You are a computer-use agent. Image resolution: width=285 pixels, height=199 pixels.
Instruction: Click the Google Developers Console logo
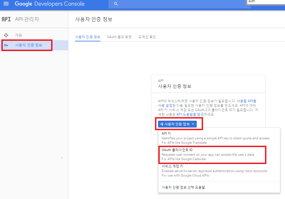pyautogui.click(x=49, y=4)
